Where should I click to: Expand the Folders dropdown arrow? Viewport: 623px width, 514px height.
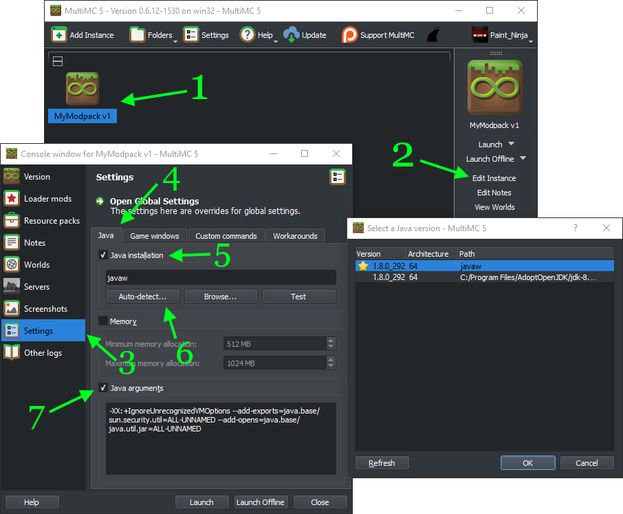pos(175,41)
